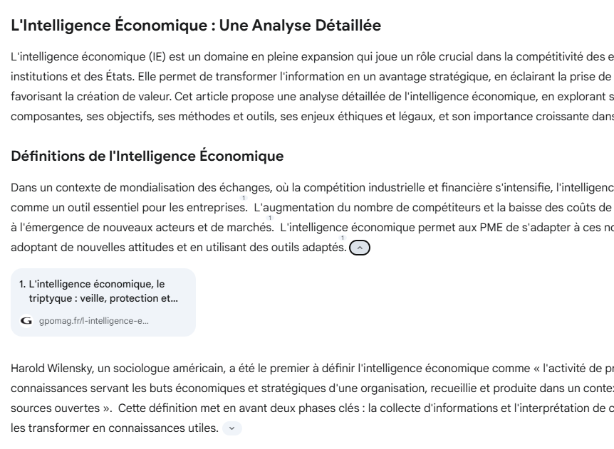Viewport: 614px width, 449px height.
Task: Click the Google favicon on the source card
Action: point(27,321)
